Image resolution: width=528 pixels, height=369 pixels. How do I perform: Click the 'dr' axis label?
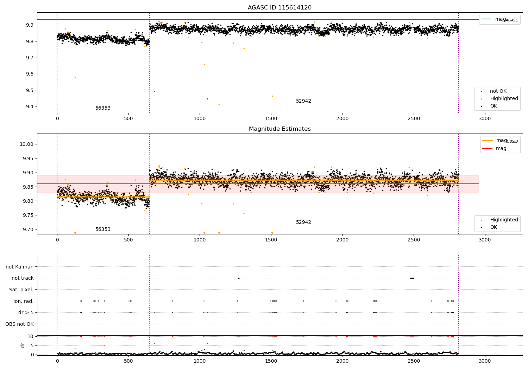coord(23,345)
